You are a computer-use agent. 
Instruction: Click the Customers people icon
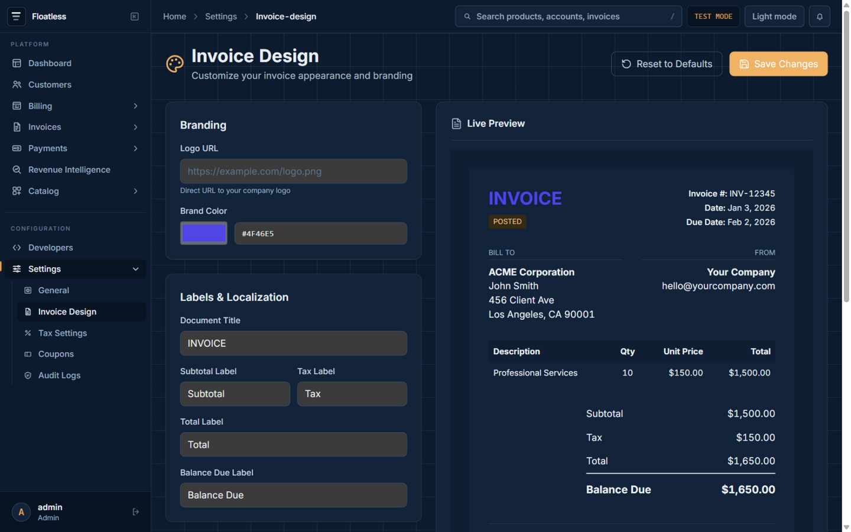17,85
